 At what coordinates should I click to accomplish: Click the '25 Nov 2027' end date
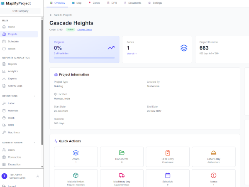154,111
